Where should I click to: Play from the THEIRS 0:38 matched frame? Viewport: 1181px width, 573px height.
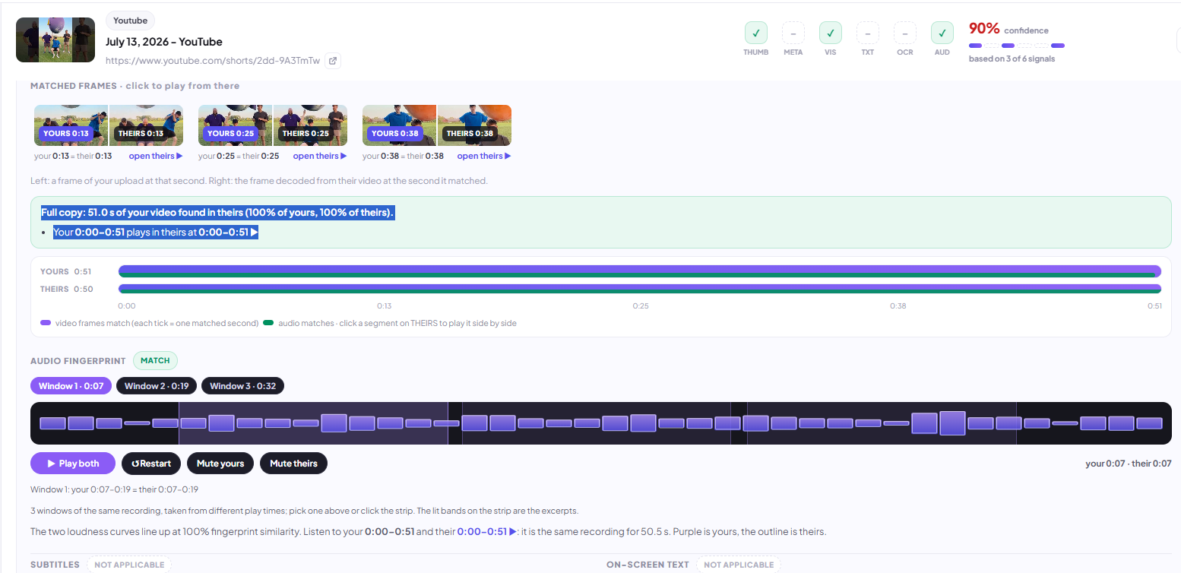[474, 125]
